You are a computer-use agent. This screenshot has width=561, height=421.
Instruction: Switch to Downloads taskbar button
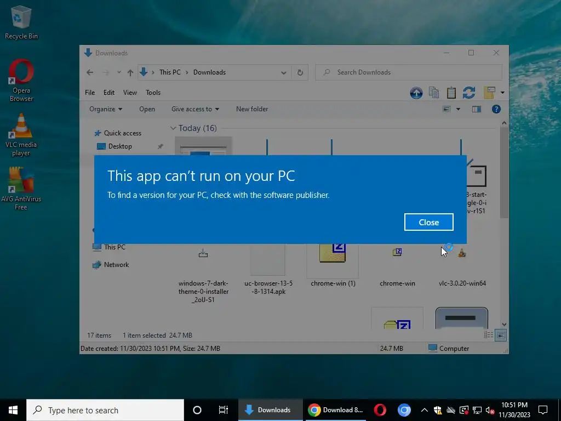(x=271, y=410)
